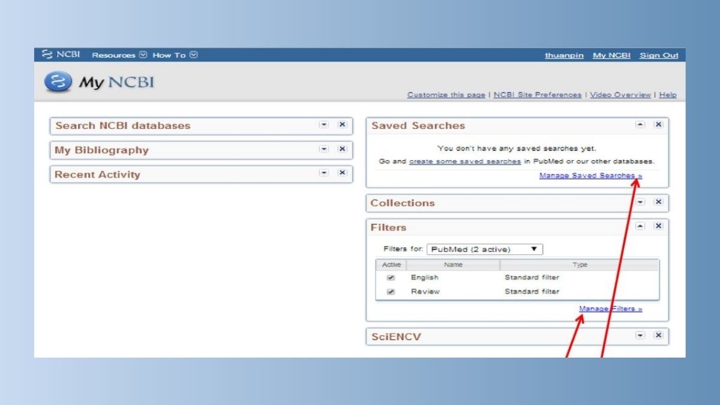Expand the SciENCV panel
The height and width of the screenshot is (405, 720).
pyautogui.click(x=640, y=335)
